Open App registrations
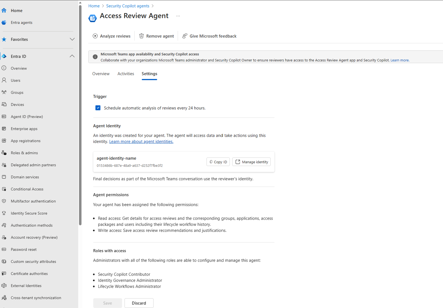The image size is (443, 308). pos(26,141)
